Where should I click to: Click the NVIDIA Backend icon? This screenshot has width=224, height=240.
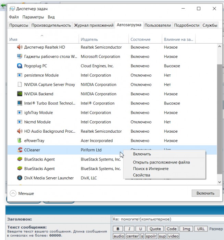click(20, 94)
